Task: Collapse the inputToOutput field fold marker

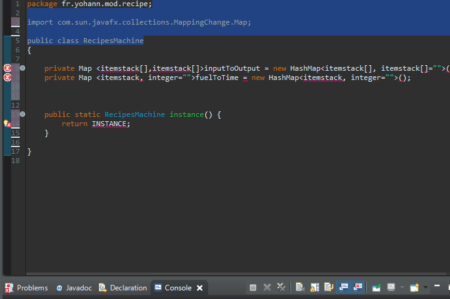Action: (22, 68)
